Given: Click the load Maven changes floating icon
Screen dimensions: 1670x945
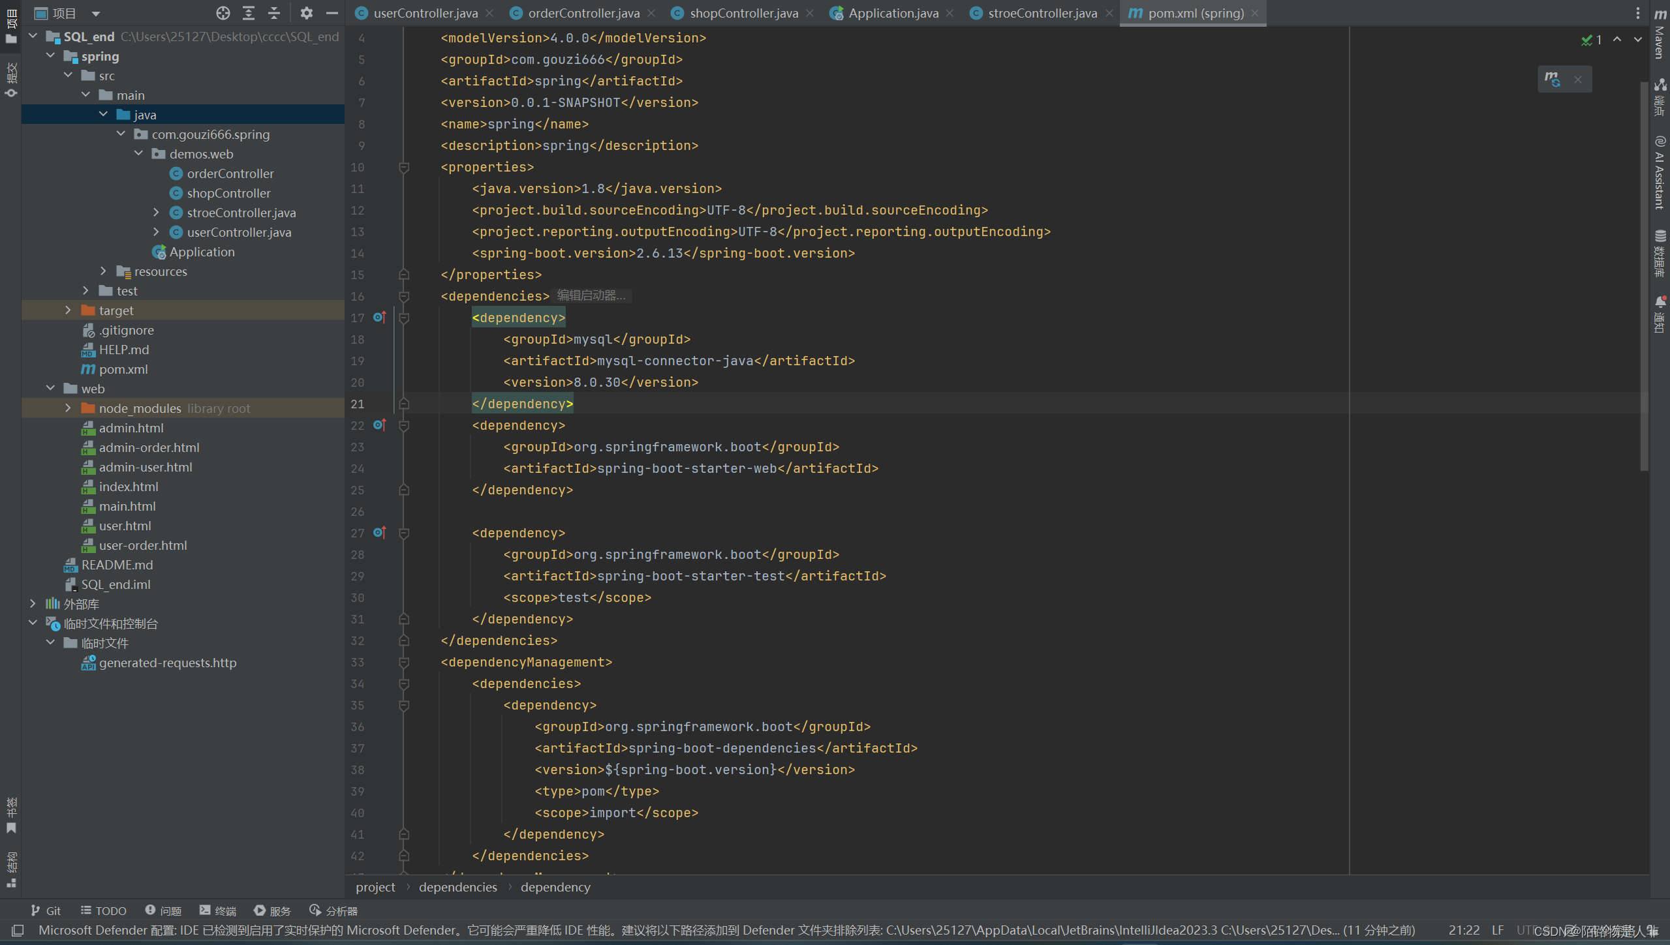Looking at the screenshot, I should (x=1553, y=80).
